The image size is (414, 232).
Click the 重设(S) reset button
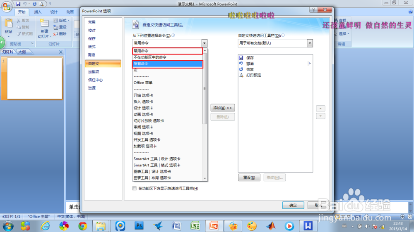(249, 178)
